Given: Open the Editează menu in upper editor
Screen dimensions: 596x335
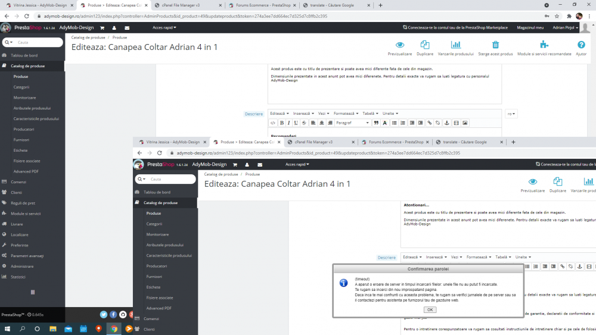Looking at the screenshot, I should pyautogui.click(x=280, y=114).
